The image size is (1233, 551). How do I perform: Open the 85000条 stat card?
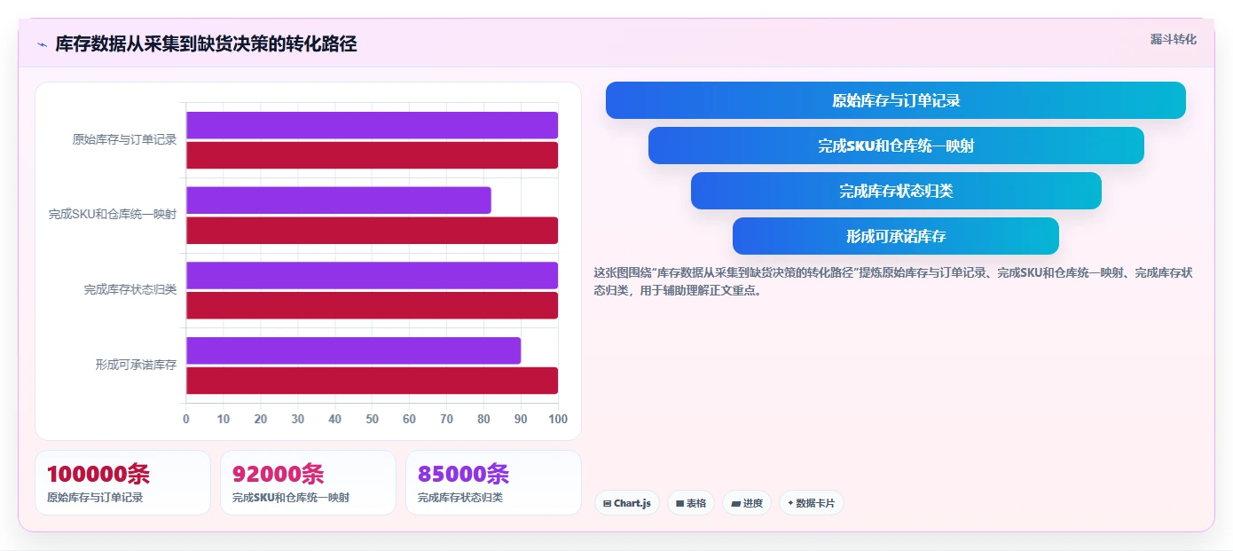click(x=493, y=483)
